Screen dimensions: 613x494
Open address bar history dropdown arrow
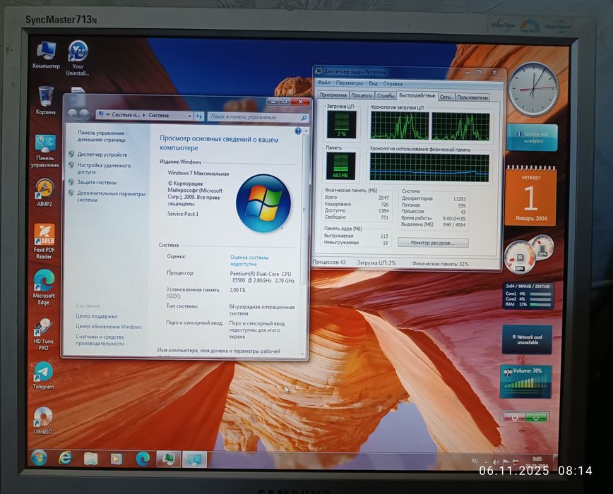[189, 116]
